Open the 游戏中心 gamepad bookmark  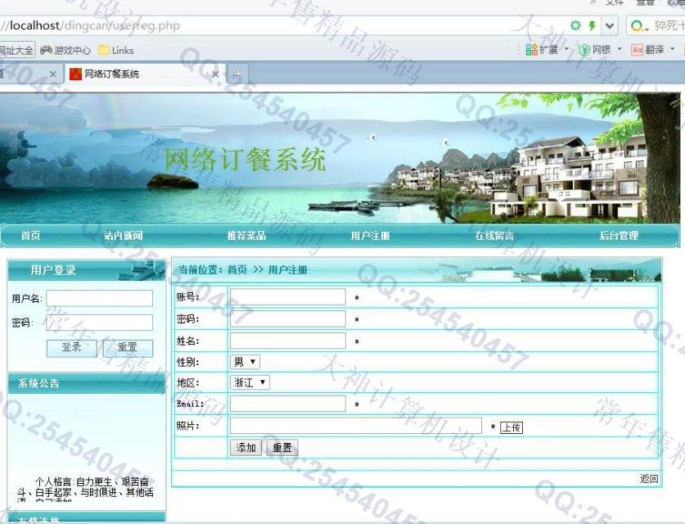[46, 50]
